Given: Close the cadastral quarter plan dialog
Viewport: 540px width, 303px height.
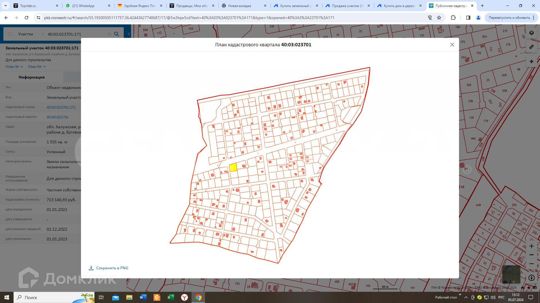Looking at the screenshot, I should click(452, 45).
